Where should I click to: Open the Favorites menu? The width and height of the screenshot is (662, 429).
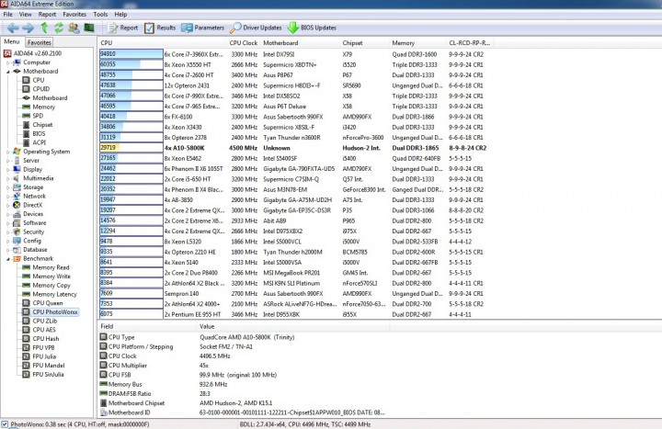[74, 15]
